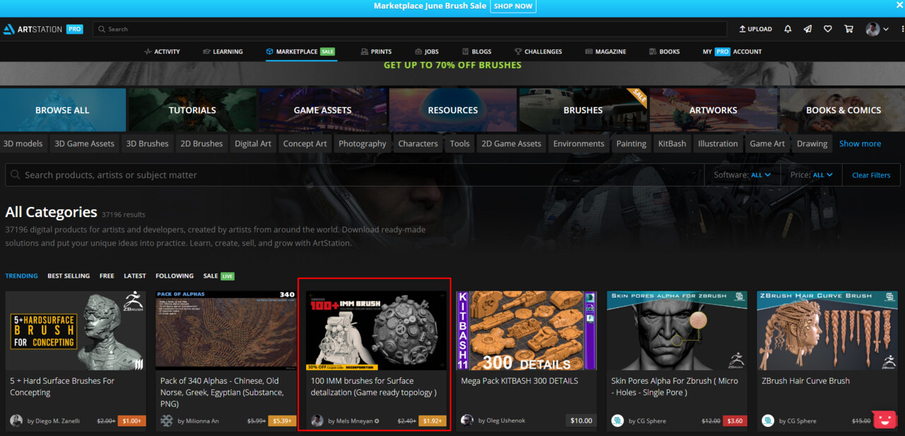The width and height of the screenshot is (905, 436).
Task: Open the Magazine nav item
Action: pos(606,52)
